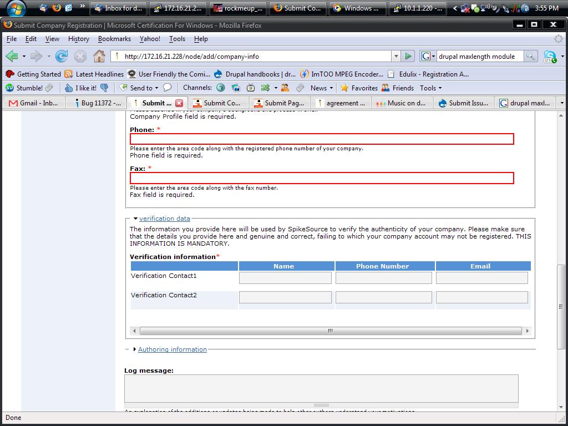Reload the page with the refresh icon
This screenshot has height=426, width=568.
pos(61,56)
